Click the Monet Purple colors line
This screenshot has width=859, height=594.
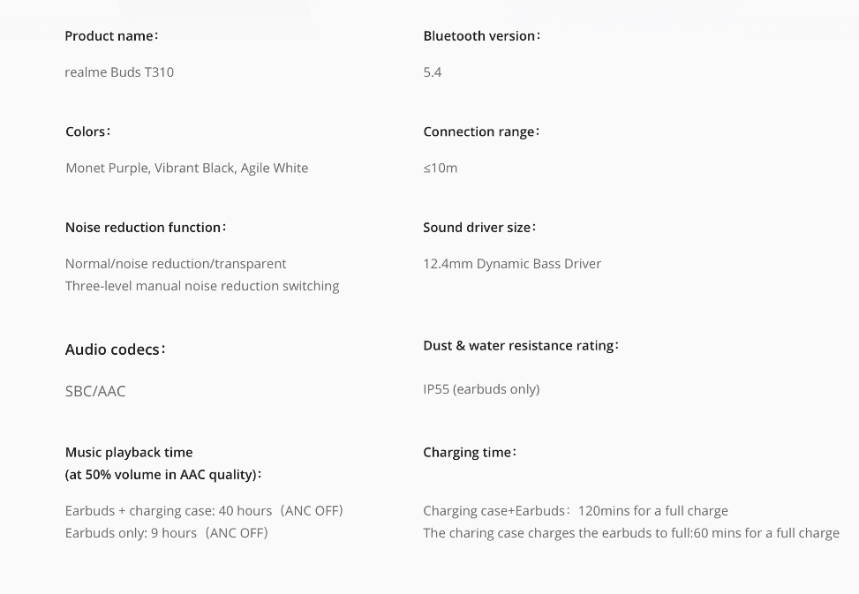[187, 168]
